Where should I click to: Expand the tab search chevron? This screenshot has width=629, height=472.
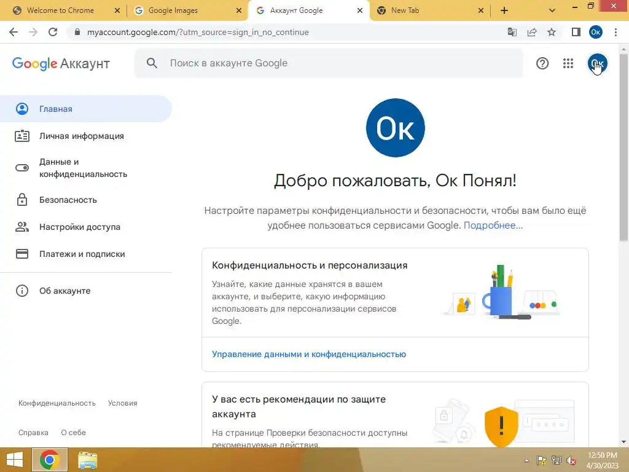pyautogui.click(x=552, y=10)
